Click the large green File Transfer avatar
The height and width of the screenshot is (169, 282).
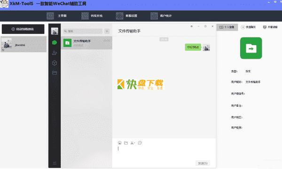tap(251, 48)
